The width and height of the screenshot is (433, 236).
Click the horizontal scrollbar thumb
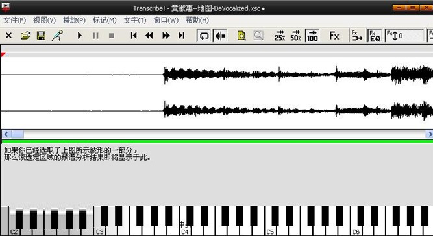tap(17, 134)
